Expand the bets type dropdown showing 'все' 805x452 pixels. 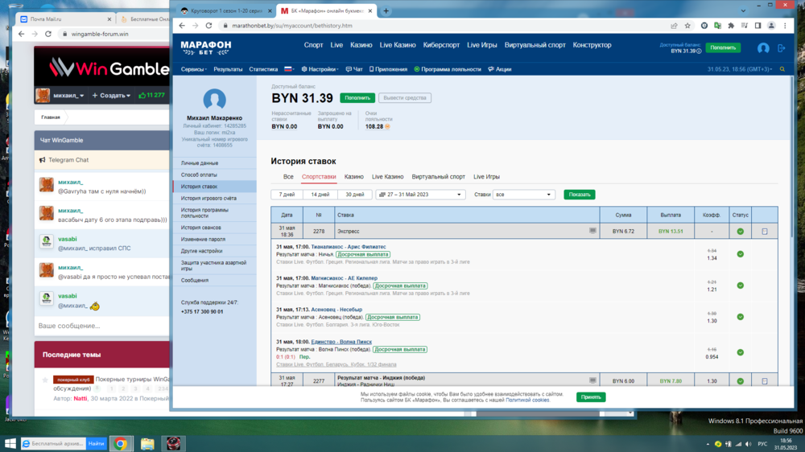pyautogui.click(x=523, y=195)
